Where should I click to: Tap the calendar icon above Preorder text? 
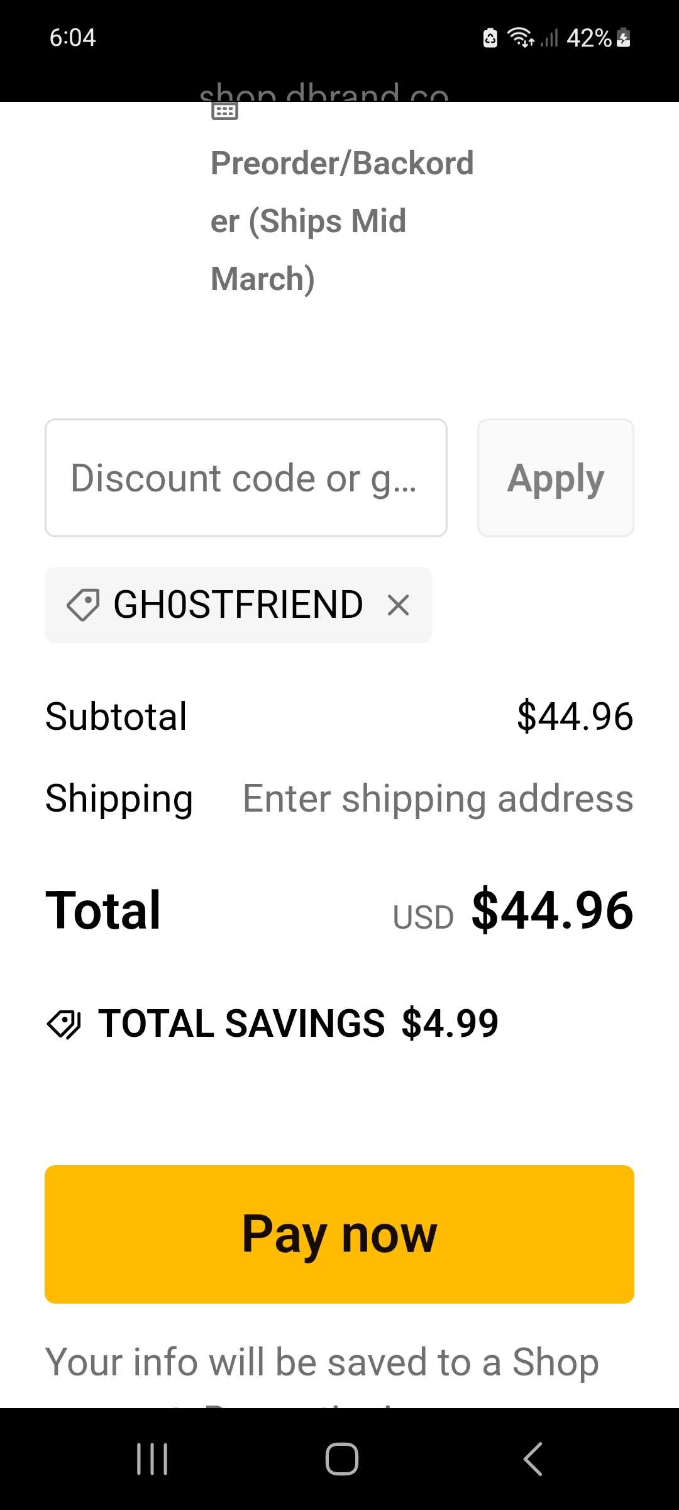225,111
